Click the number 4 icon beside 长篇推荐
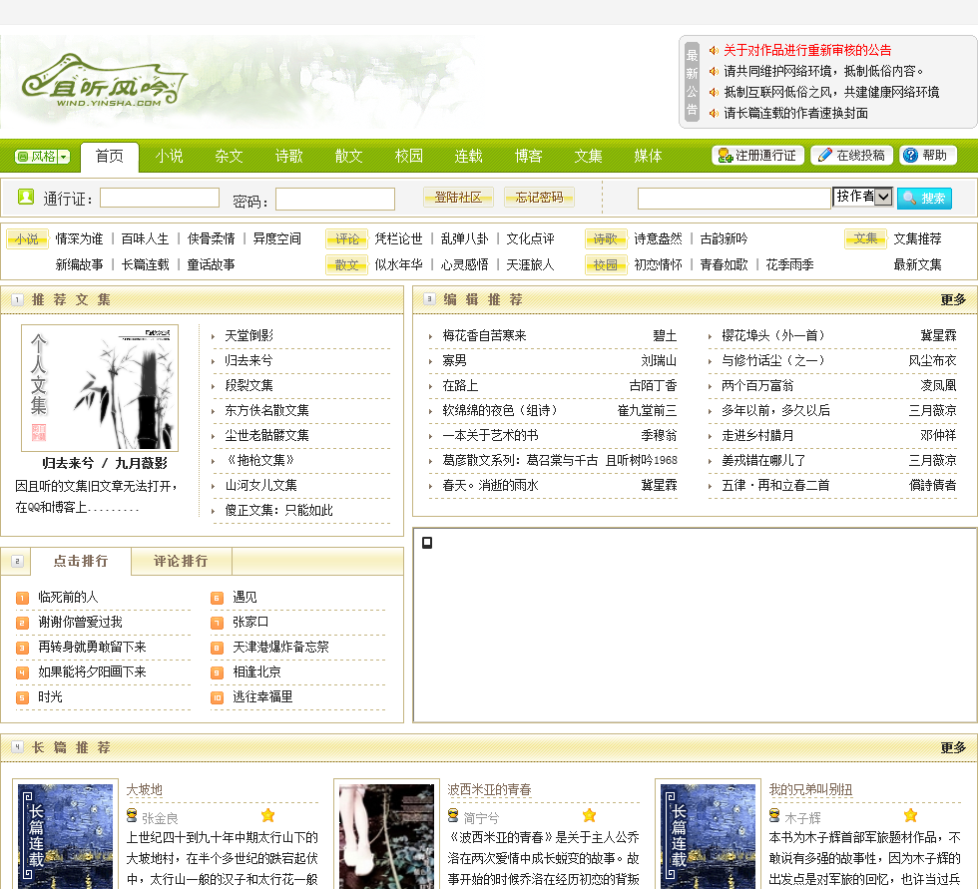Screen dimensions: 978x889 [18, 746]
